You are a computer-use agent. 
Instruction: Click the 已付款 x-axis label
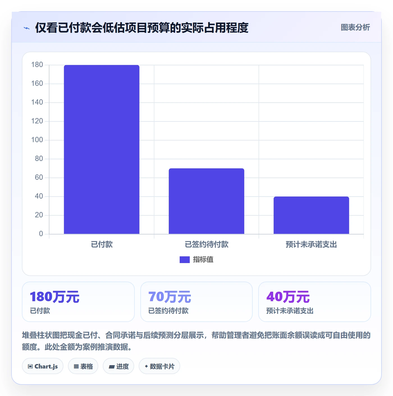102,244
